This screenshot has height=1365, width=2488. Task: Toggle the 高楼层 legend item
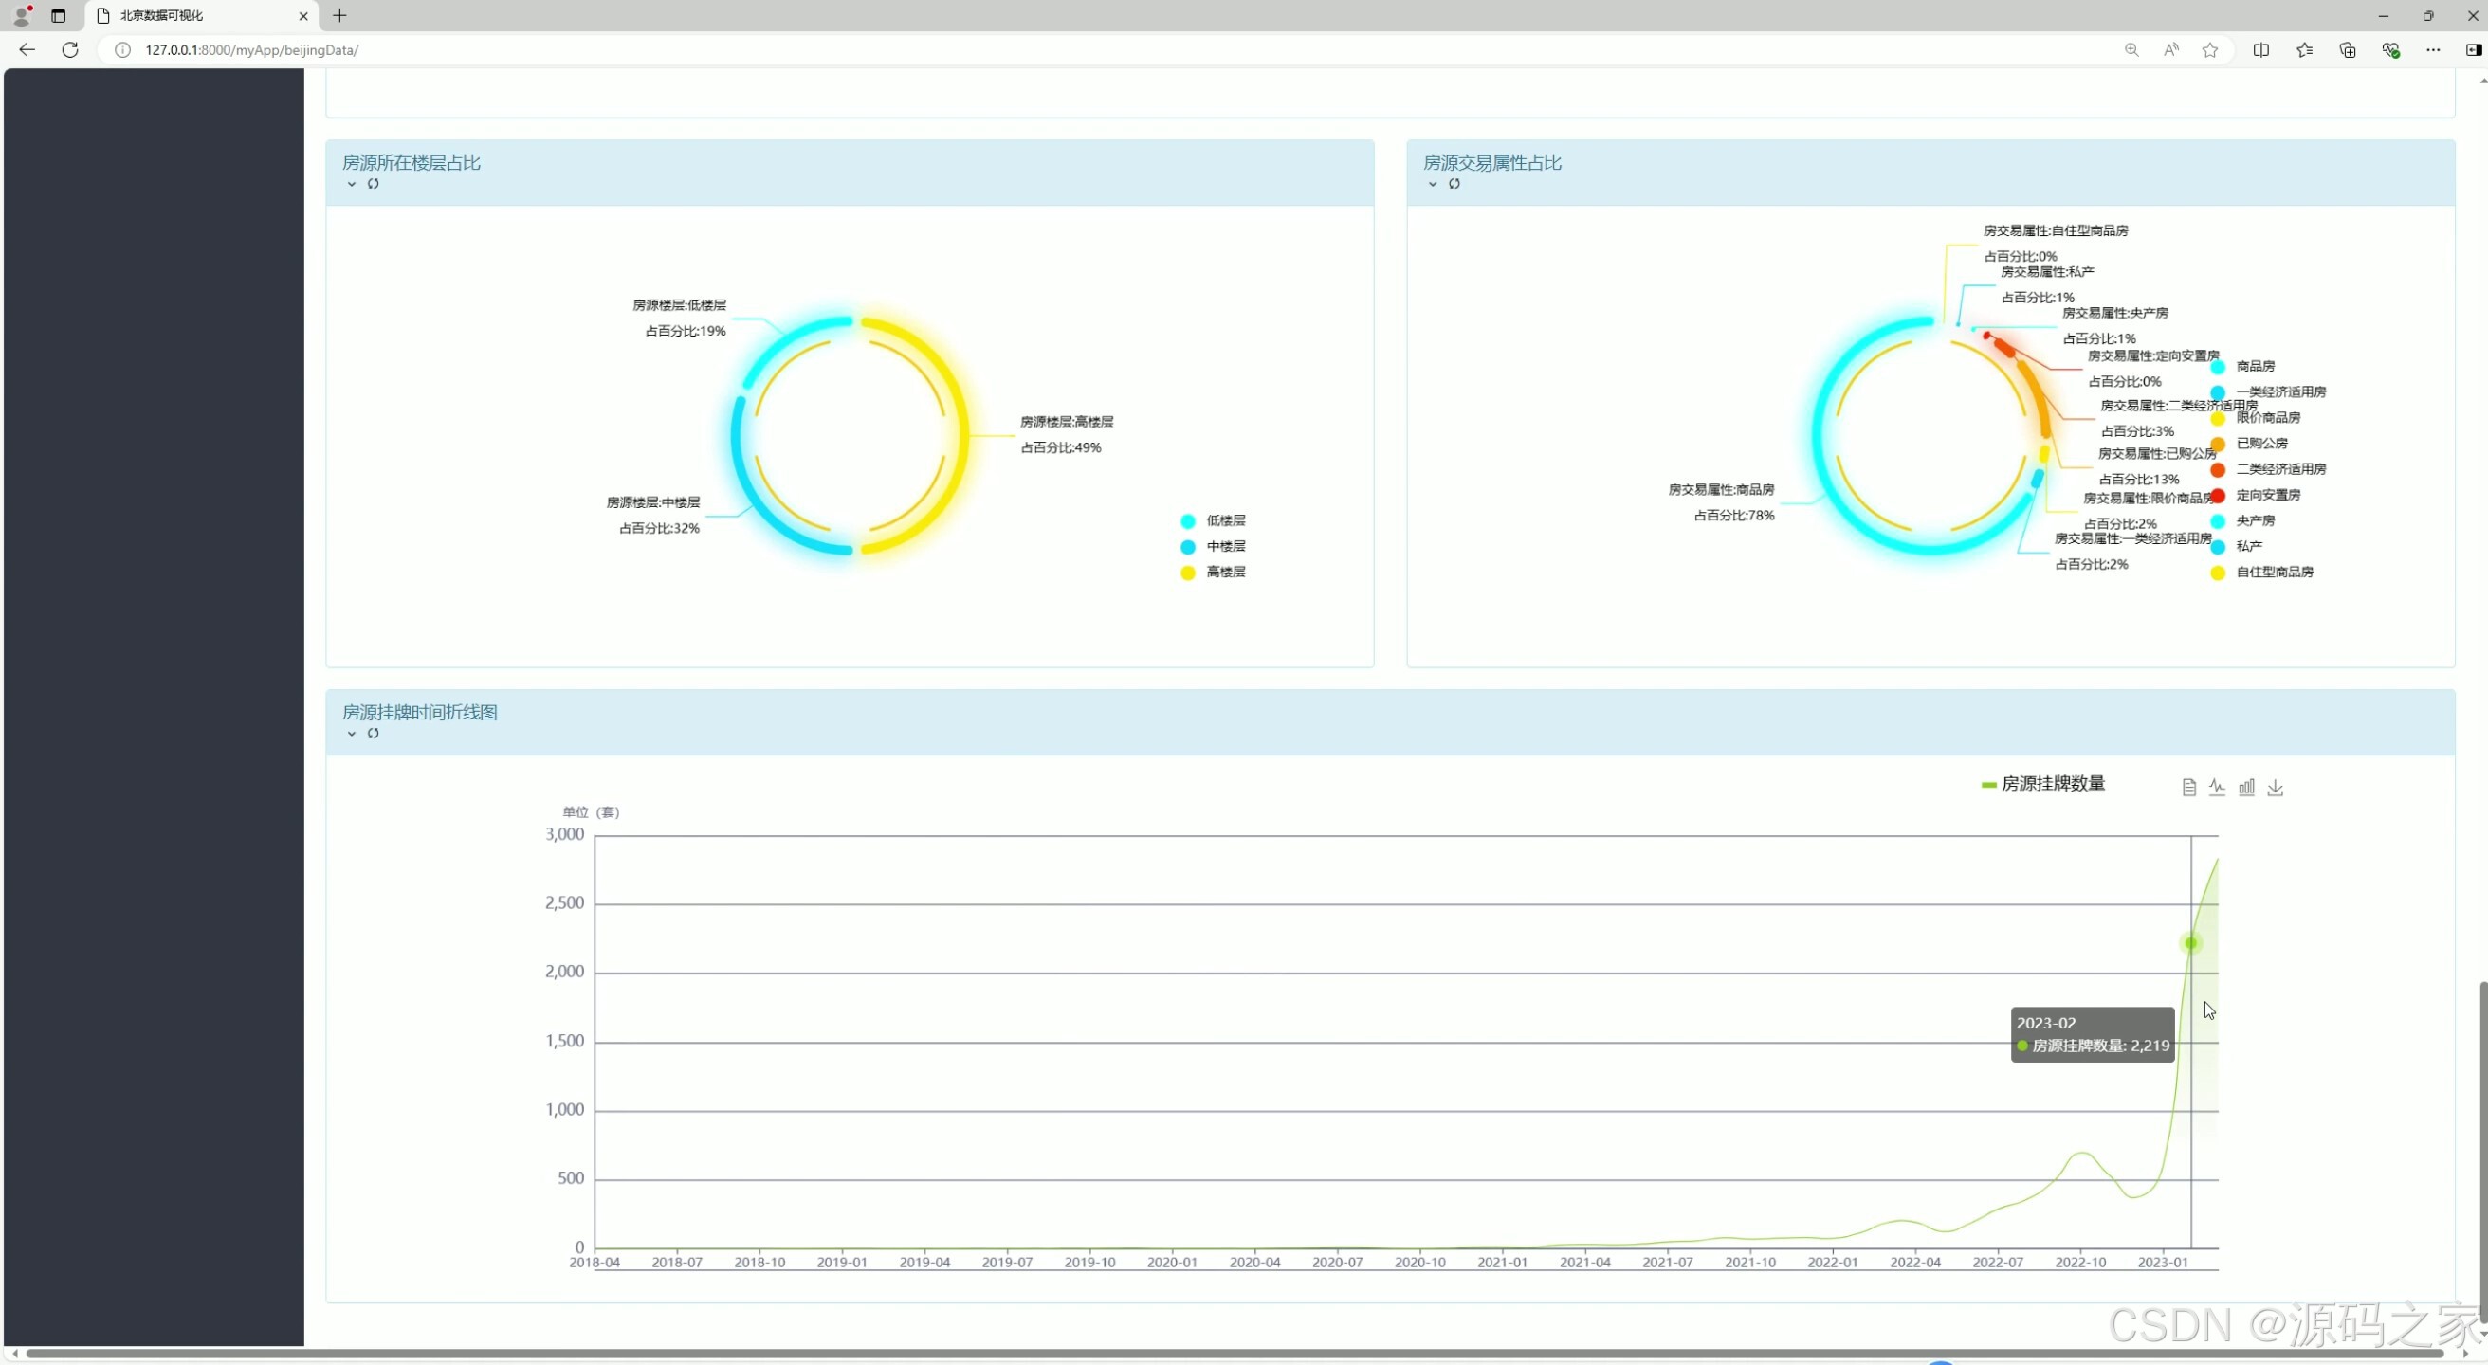[x=1214, y=573]
